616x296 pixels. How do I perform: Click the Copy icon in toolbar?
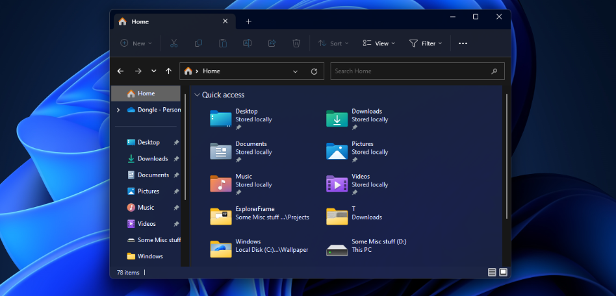pos(198,43)
